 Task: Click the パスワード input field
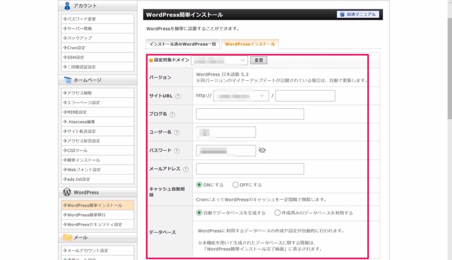point(226,151)
